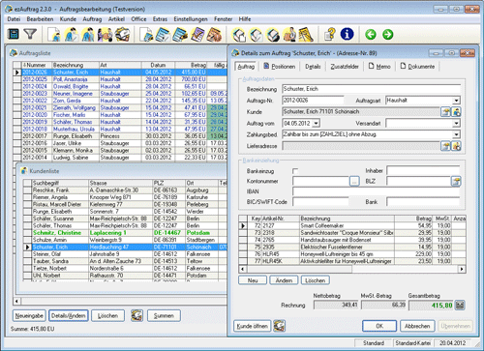The width and height of the screenshot is (484, 351).
Task: Open the Datei menu
Action: pyautogui.click(x=14, y=19)
